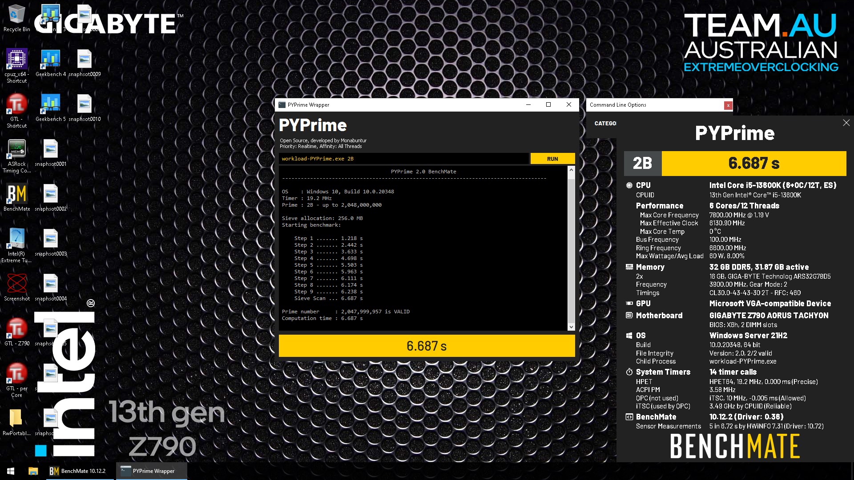The height and width of the screenshot is (480, 854).
Task: Select snaphsot0010 file icon
Action: tap(84, 108)
